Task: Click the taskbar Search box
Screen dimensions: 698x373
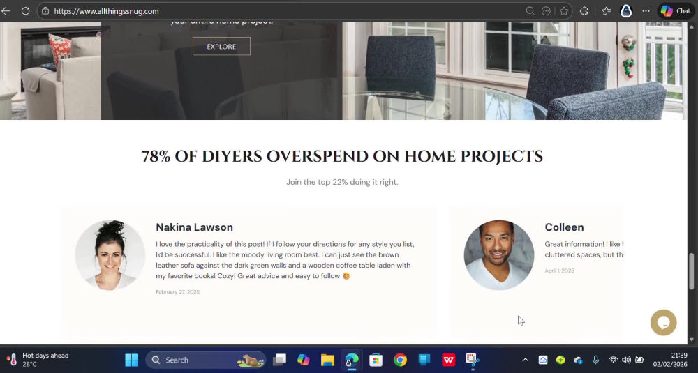Action: (x=206, y=360)
